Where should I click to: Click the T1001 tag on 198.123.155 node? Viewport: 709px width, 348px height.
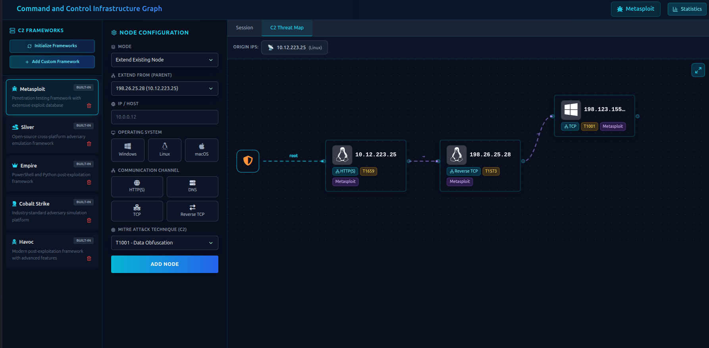point(590,127)
